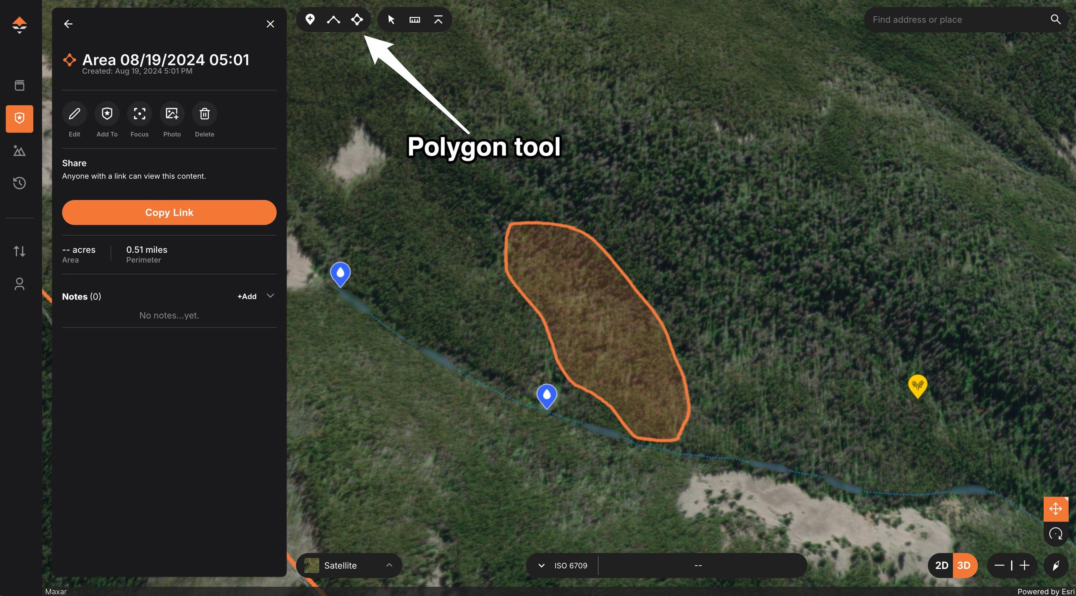The image size is (1076, 596).
Task: Click +Add to create a note
Action: (x=246, y=296)
